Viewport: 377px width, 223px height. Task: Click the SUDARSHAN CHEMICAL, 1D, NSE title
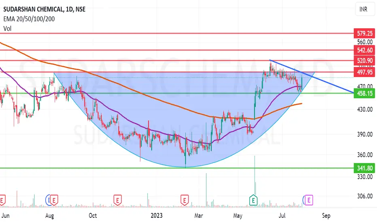point(44,9)
